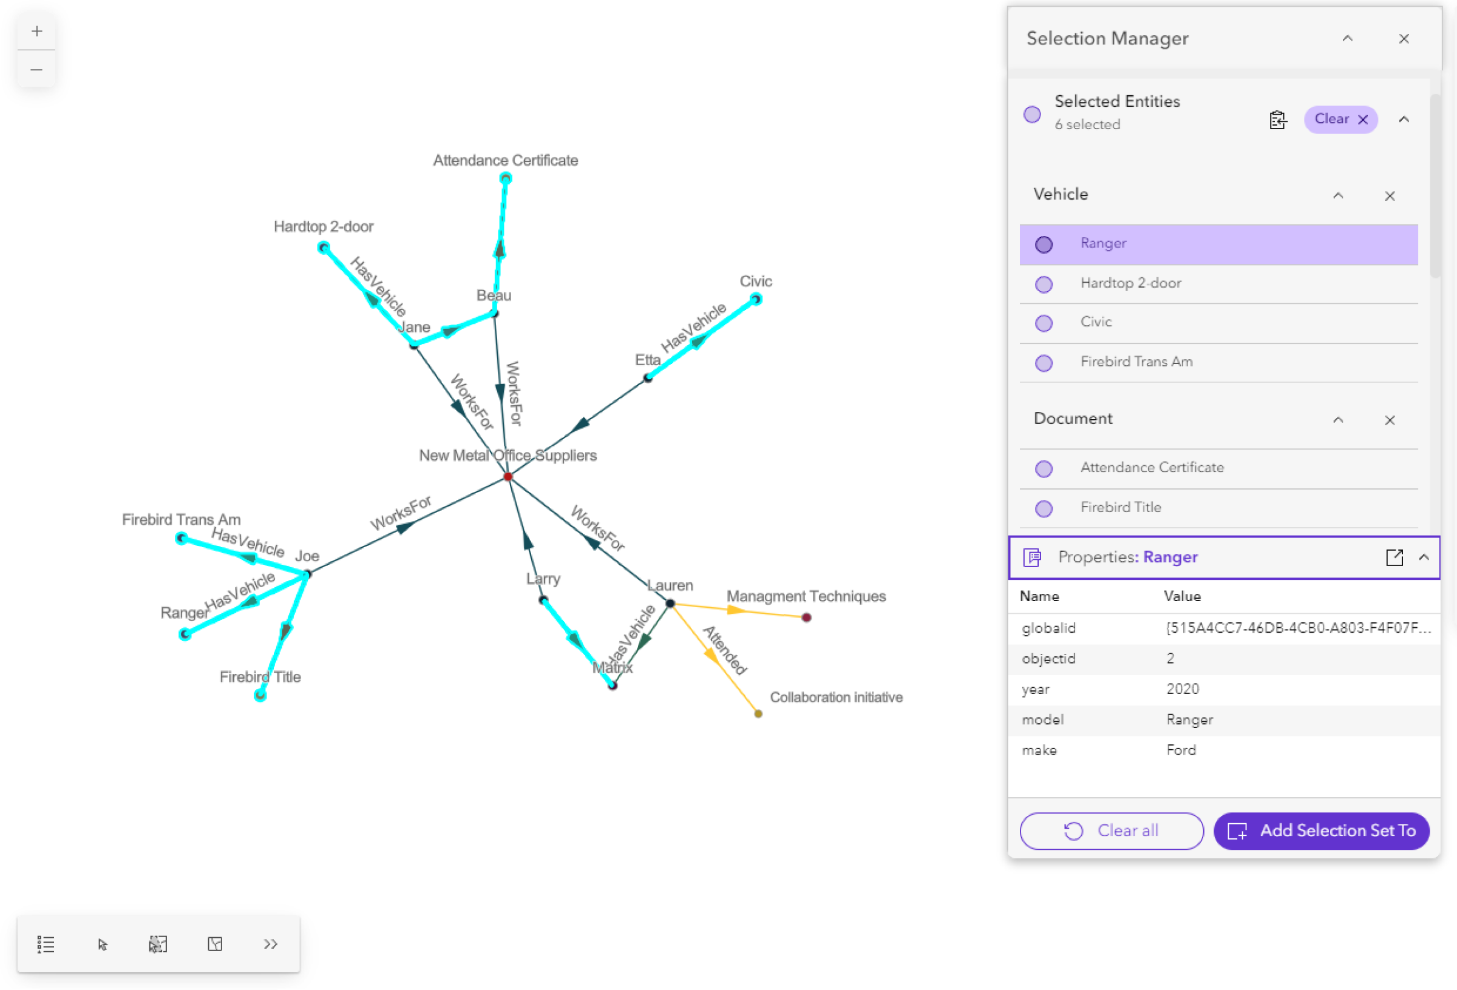Screen dimensions: 1457x990
Task: Click the Selection Manager collapse chevron
Action: pos(1348,39)
